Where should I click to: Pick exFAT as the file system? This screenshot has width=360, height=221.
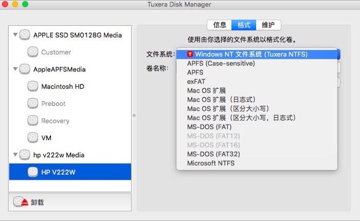point(196,81)
